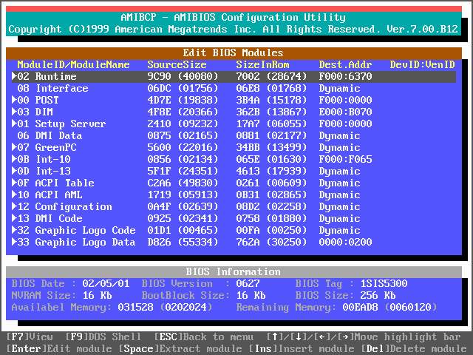Select the 13 DMI Code module
This screenshot has width=473, height=355.
234,219
